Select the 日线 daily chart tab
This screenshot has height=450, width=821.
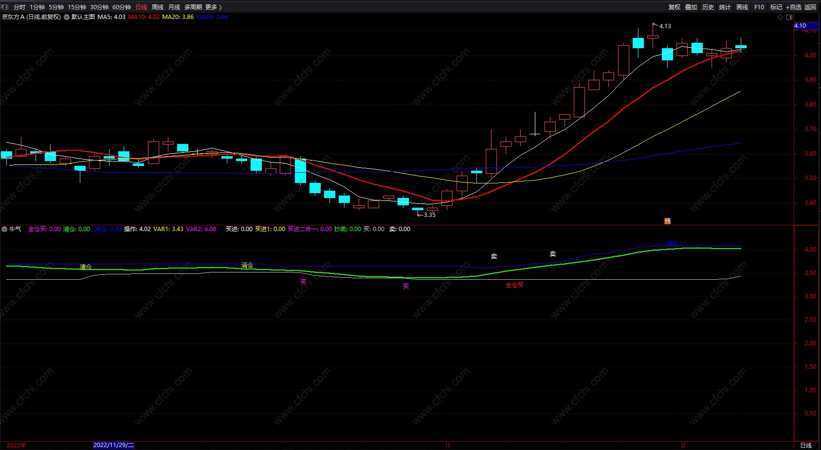[141, 7]
